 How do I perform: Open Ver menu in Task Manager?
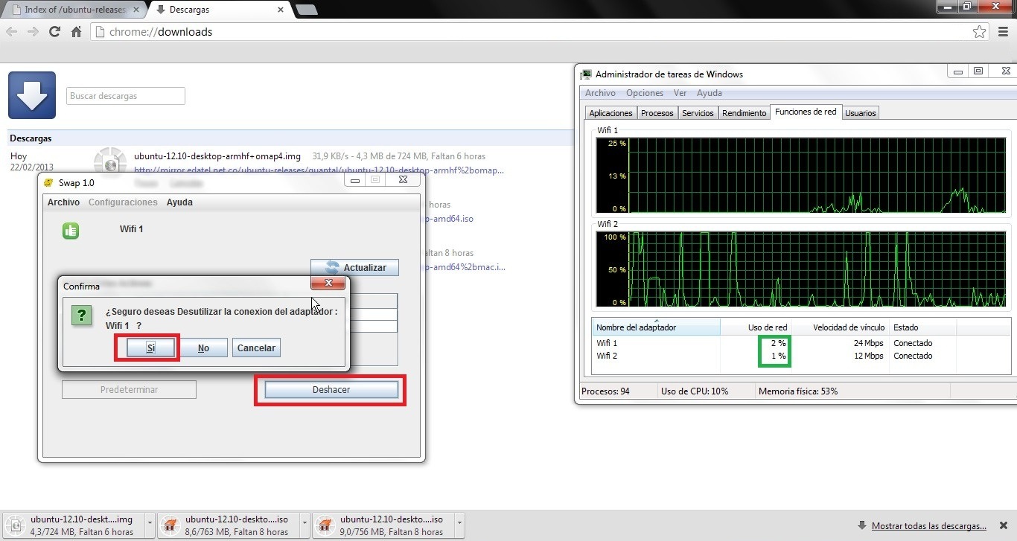[680, 93]
